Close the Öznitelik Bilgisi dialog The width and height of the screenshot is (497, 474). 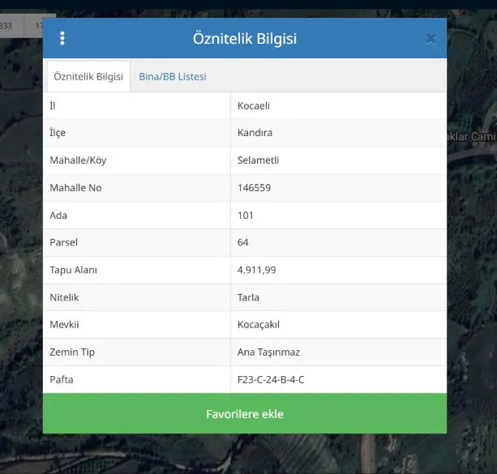431,39
